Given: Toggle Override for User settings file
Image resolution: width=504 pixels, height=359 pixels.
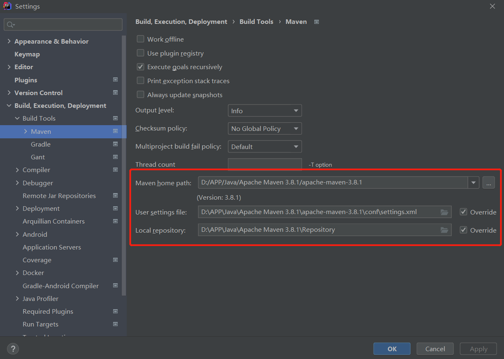Looking at the screenshot, I should 464,212.
